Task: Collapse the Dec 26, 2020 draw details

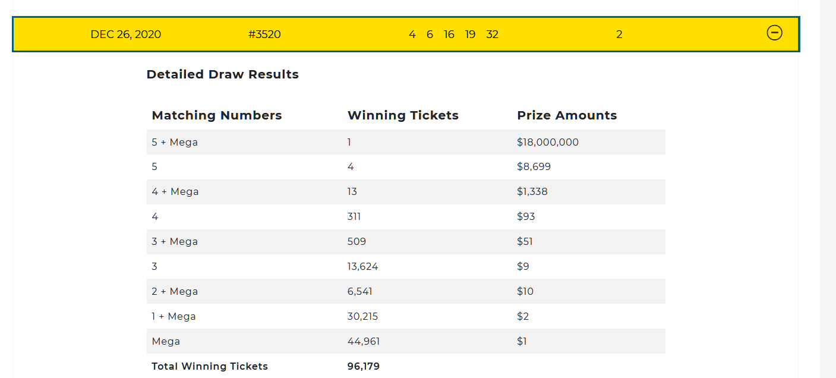Action: pos(774,33)
